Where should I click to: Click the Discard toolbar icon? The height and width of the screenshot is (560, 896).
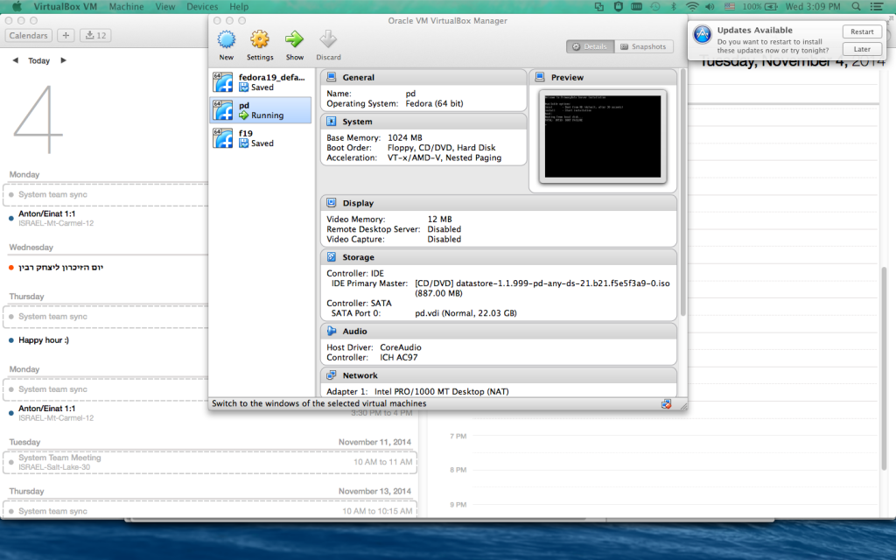point(328,40)
